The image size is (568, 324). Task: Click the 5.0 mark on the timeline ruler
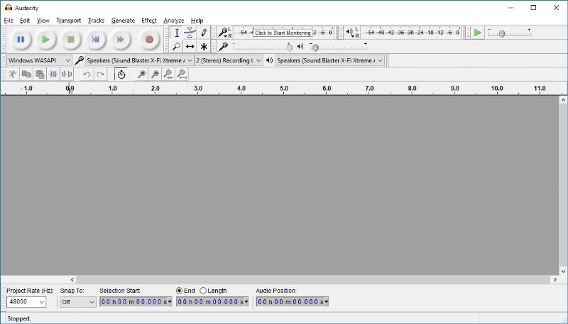[x=284, y=88]
